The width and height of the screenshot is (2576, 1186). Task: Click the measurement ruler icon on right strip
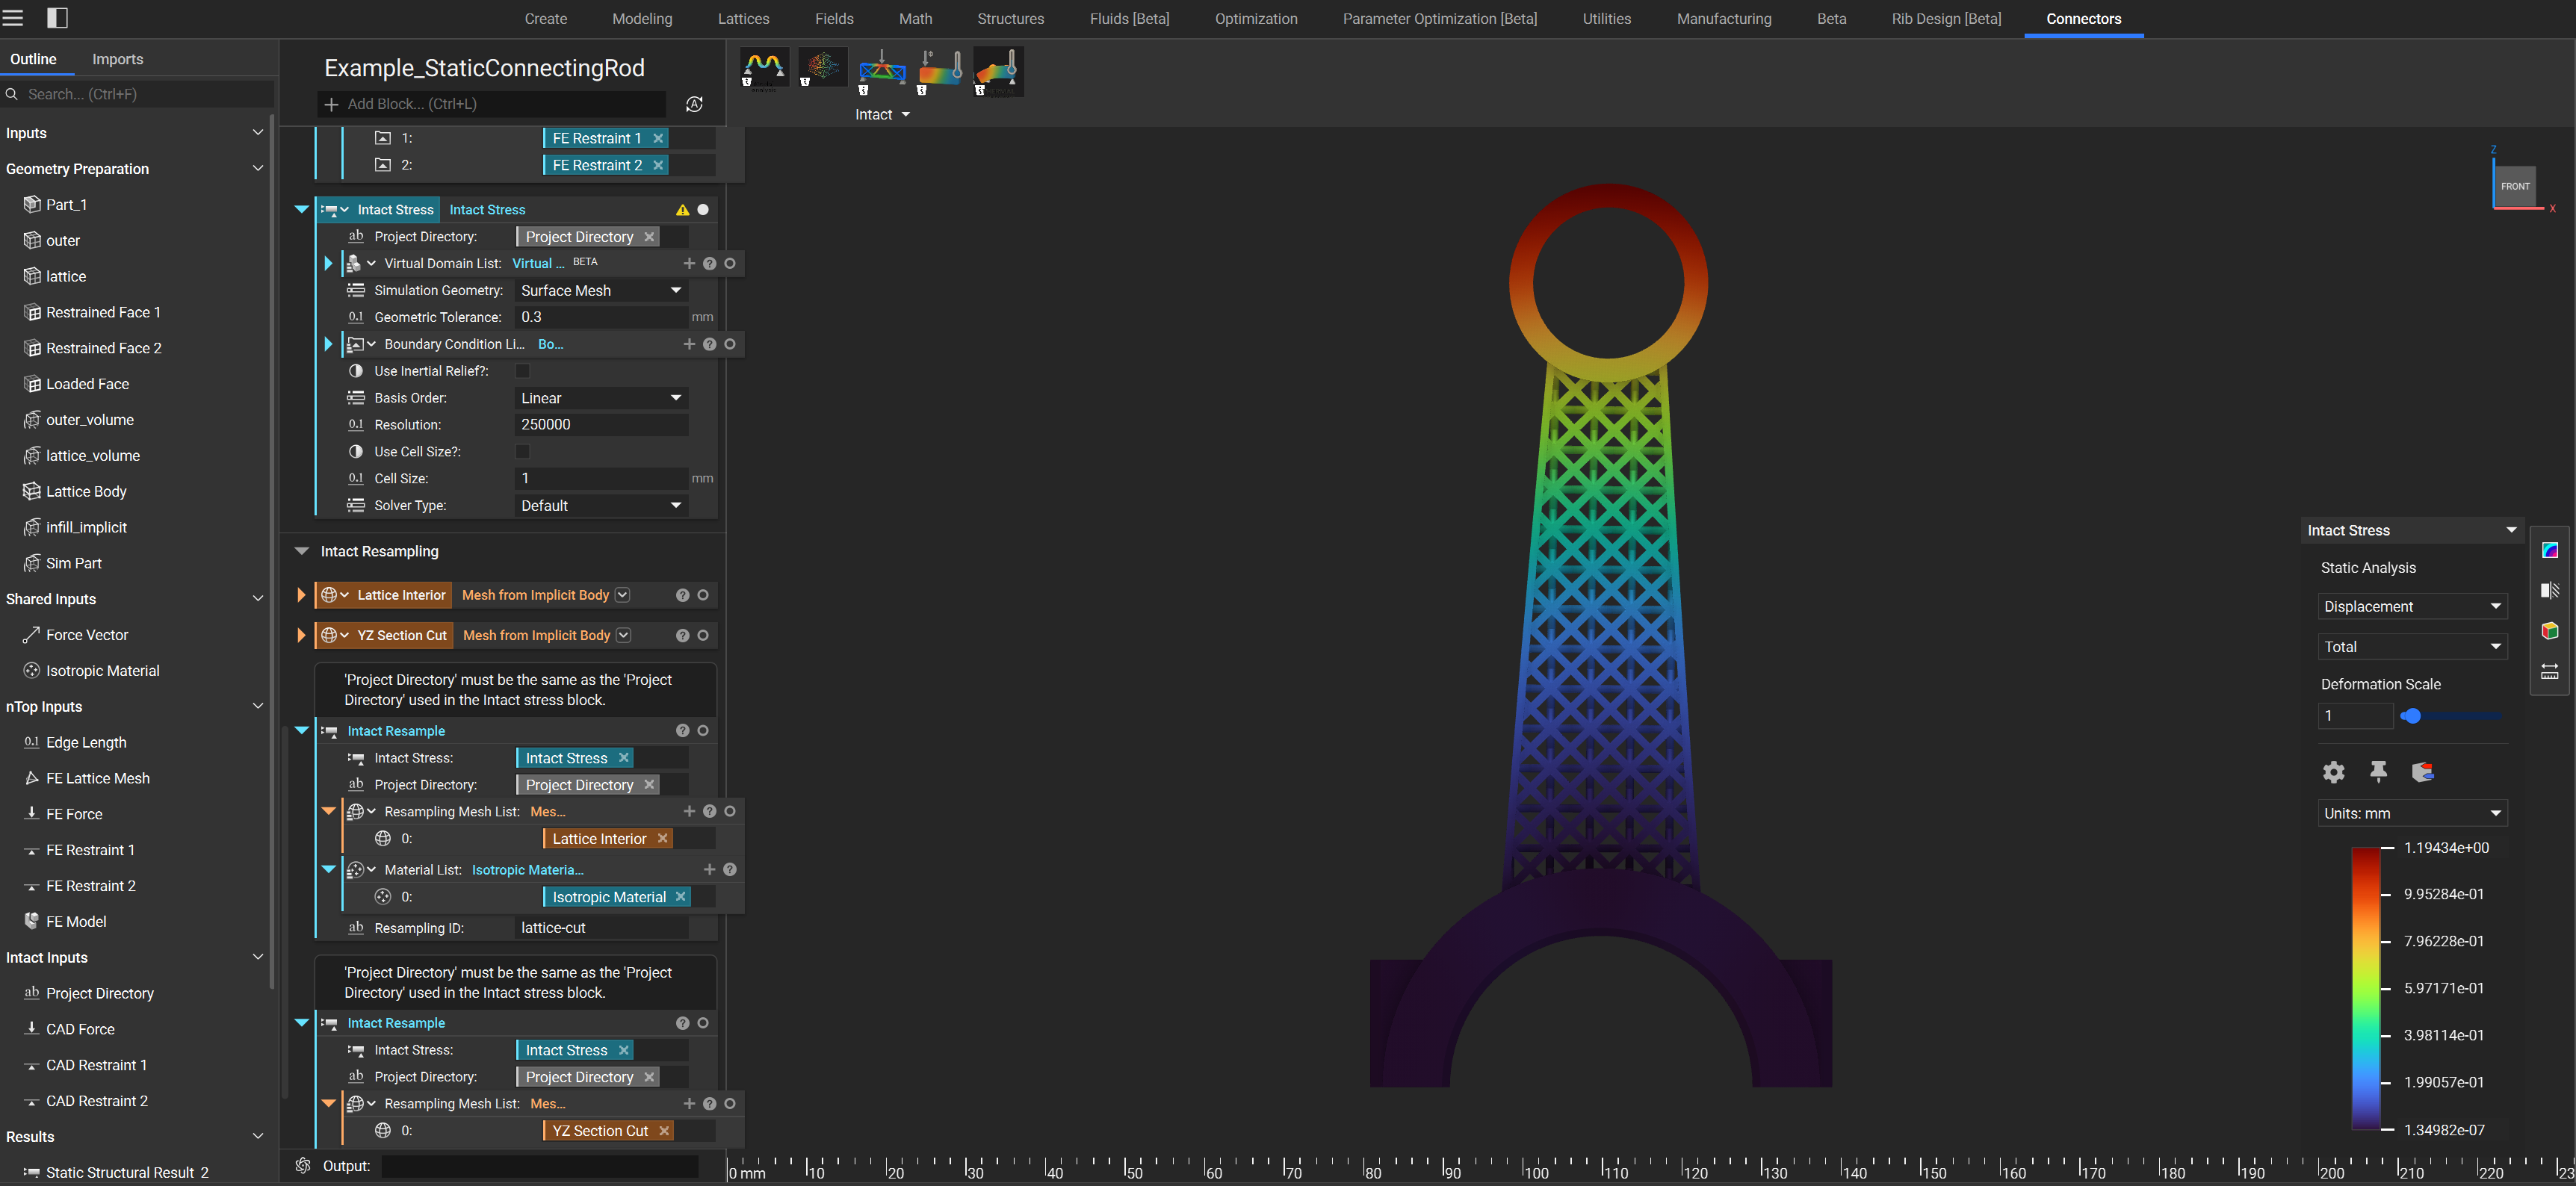tap(2550, 671)
